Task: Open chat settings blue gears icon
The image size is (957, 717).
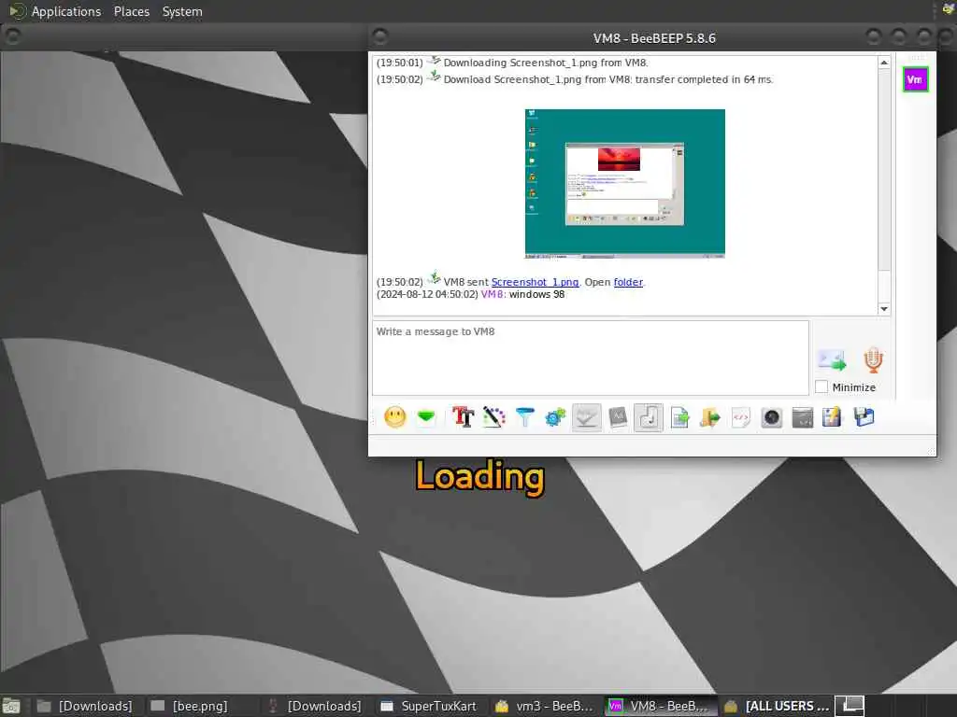Action: 555,417
